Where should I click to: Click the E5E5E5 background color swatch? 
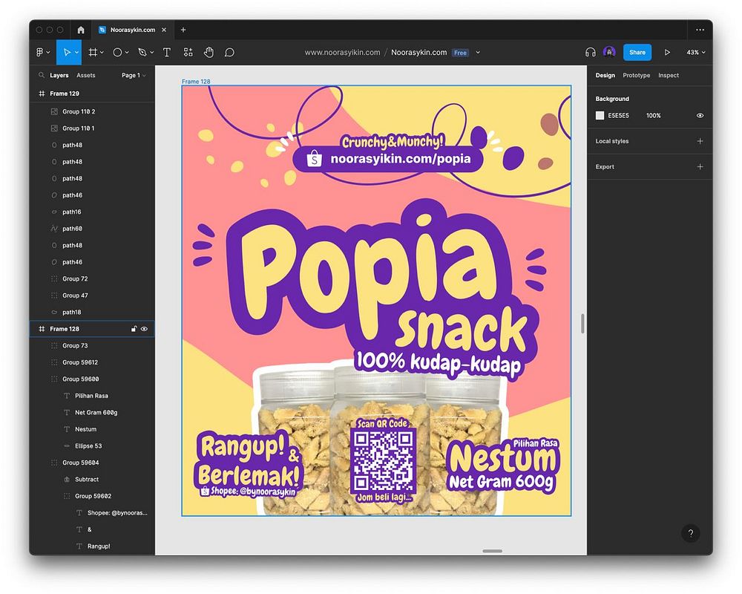(x=600, y=116)
